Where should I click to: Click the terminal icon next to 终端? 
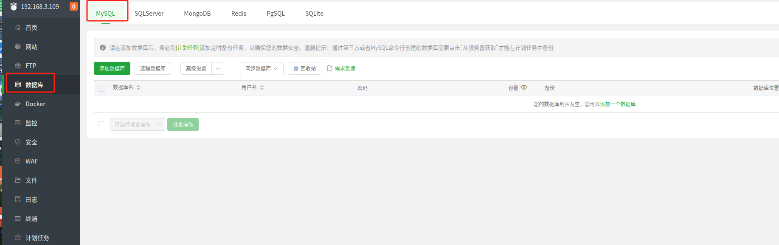[x=18, y=218]
